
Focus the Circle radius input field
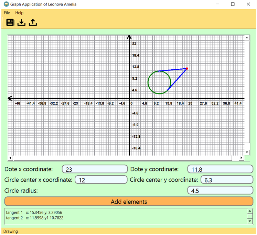pos(220,190)
